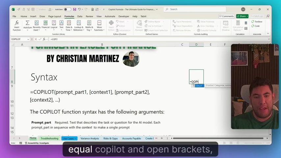The image size is (281, 158).
Task: Expand the Name Box dropdown
Action: pyautogui.click(x=28, y=39)
